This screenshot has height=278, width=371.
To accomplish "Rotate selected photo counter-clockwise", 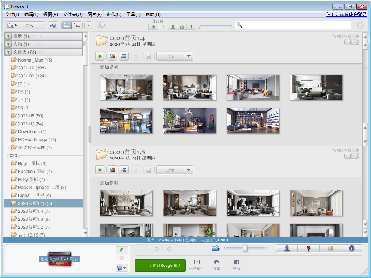I will [x=157, y=248].
